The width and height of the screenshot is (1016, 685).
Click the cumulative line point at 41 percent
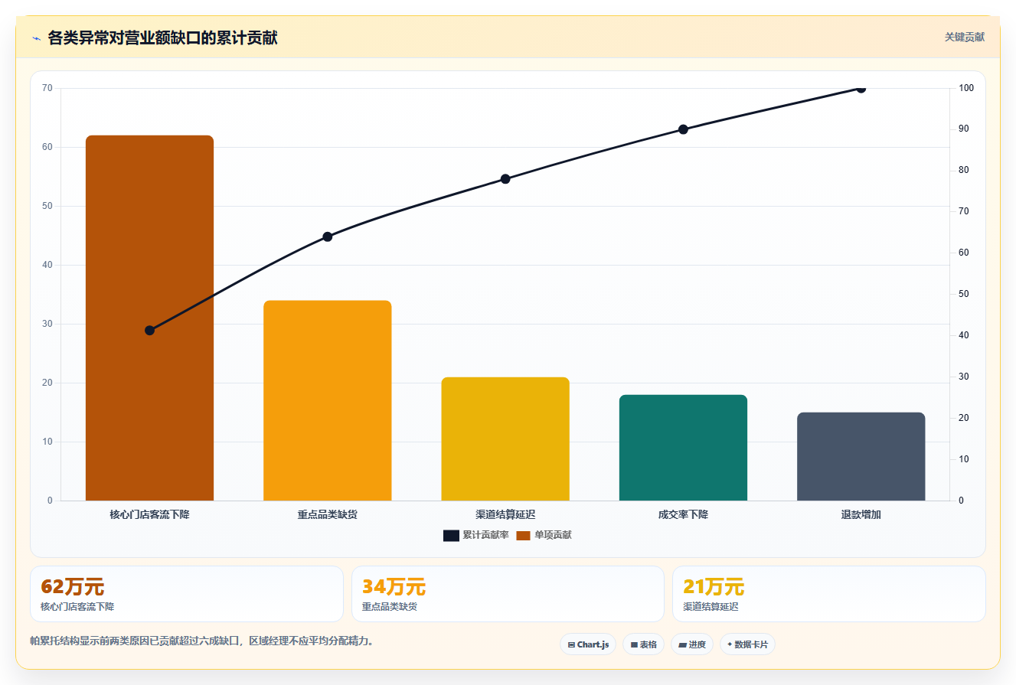point(149,331)
